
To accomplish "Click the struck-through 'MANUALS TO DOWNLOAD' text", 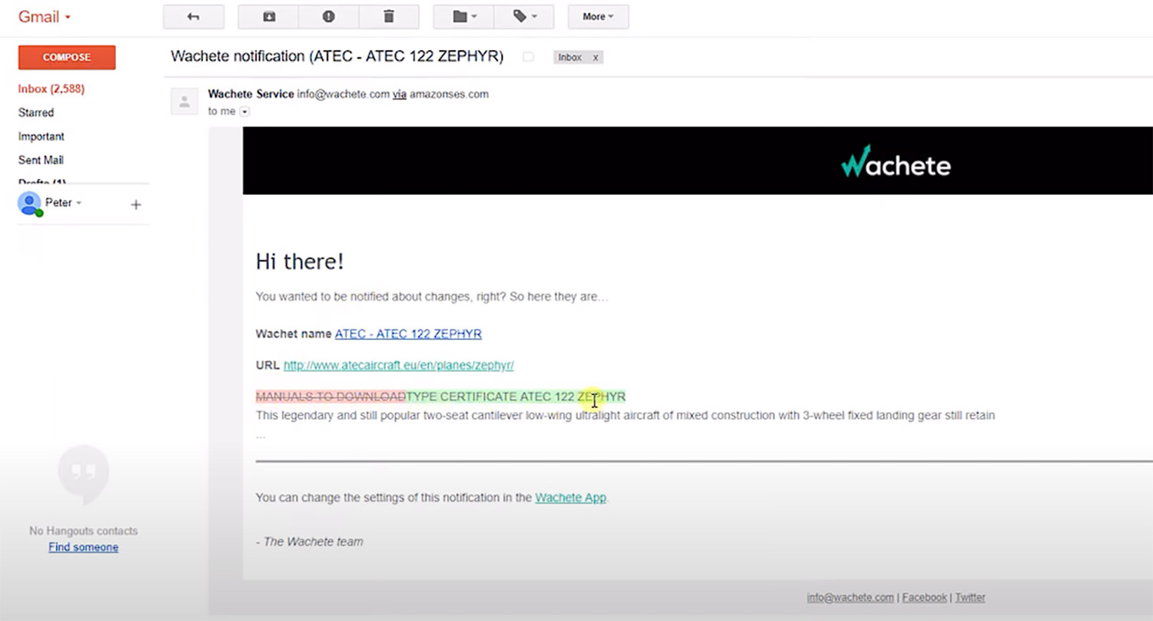I will (331, 397).
